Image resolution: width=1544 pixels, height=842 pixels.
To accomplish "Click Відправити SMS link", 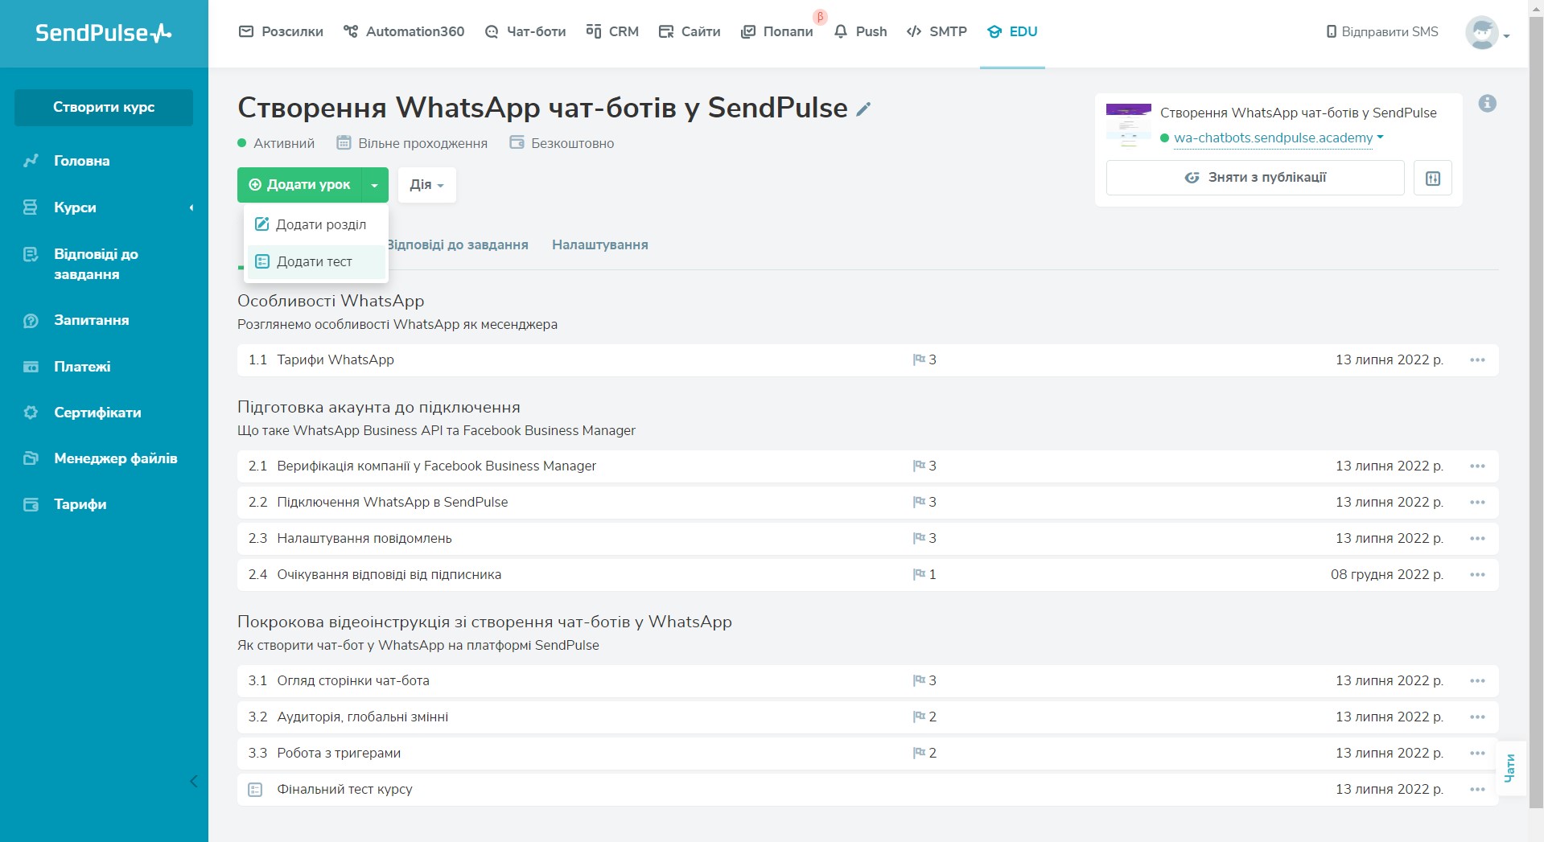I will 1381,31.
